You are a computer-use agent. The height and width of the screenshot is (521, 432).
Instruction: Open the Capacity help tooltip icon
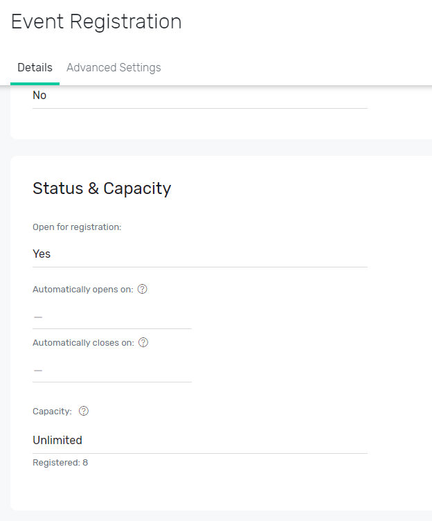coord(84,412)
